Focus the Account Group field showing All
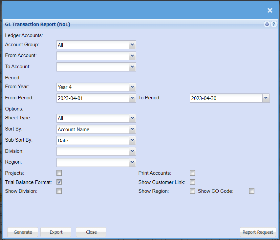This screenshot has height=240, width=280. [x=93, y=45]
